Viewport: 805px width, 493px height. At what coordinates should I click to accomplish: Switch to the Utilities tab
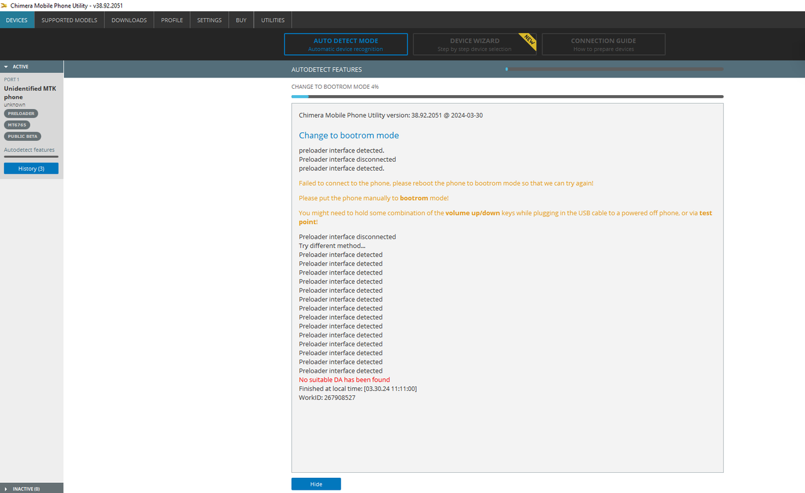click(x=273, y=20)
